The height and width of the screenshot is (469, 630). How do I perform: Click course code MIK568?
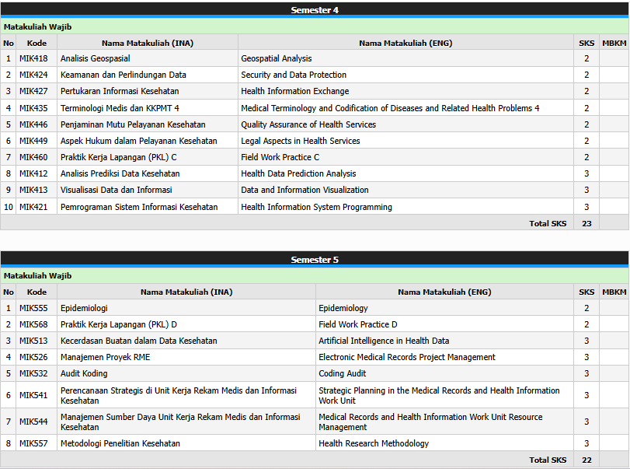click(33, 324)
